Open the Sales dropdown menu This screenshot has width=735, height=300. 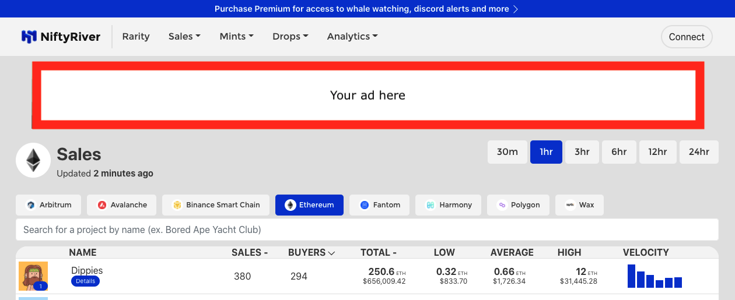pos(184,36)
